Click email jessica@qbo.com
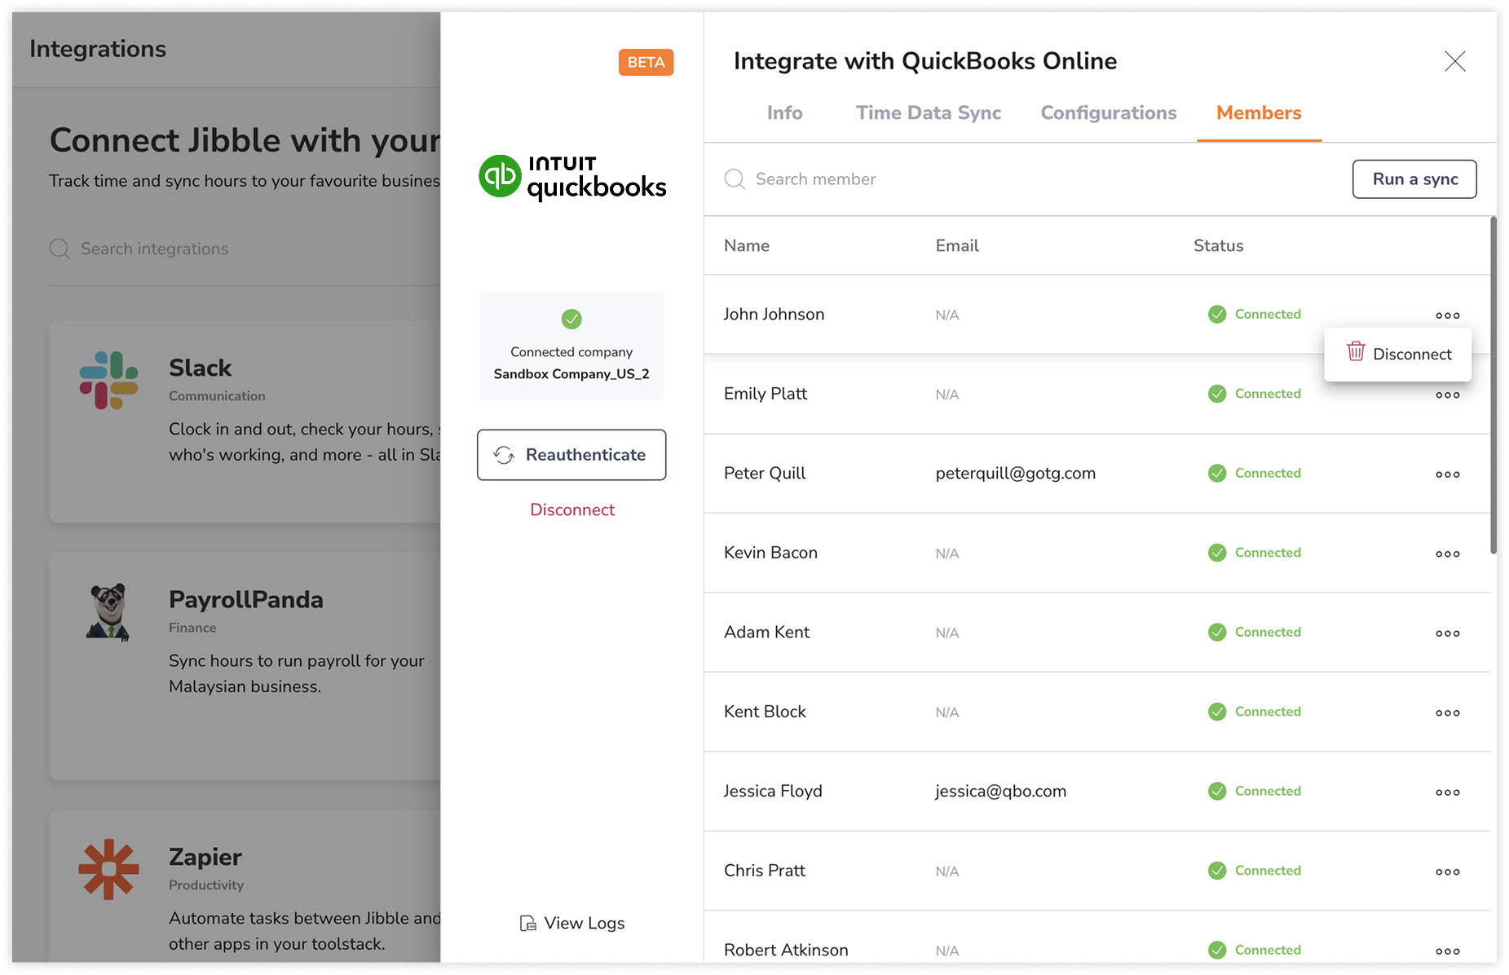Image resolution: width=1509 pixels, height=975 pixels. (1000, 792)
